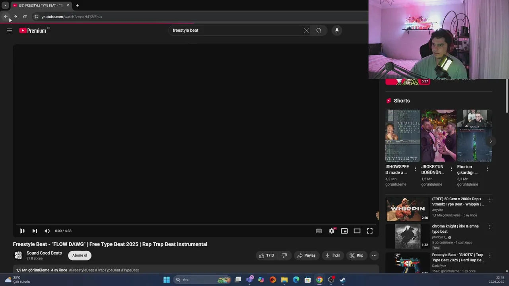Viewport: 509px width, 286px height.
Task: Open Sound Good Beats channel avatar
Action: (18, 255)
